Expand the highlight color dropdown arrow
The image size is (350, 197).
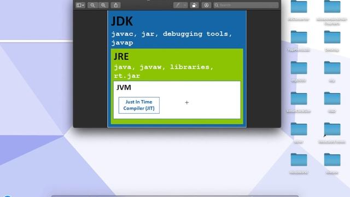185,5
